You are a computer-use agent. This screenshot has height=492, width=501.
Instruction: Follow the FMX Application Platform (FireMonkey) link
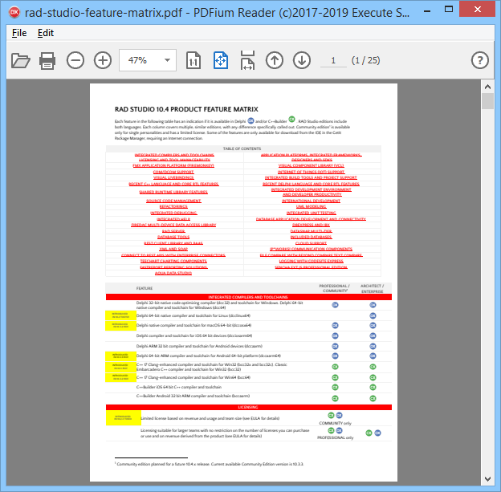point(173,165)
